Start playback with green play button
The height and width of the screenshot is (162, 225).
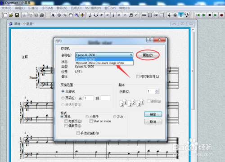click(x=216, y=15)
